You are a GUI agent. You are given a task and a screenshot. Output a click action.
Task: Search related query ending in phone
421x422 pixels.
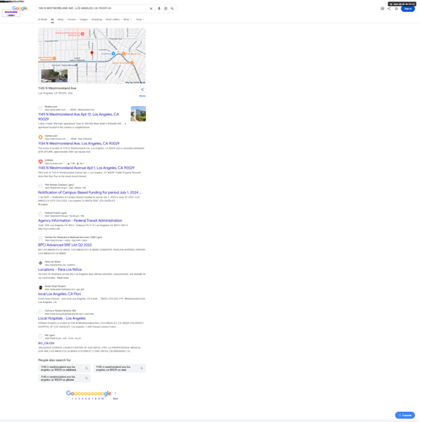pos(64,378)
